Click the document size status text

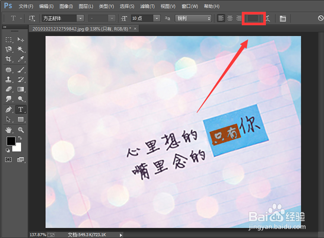pyautogui.click(x=87, y=235)
